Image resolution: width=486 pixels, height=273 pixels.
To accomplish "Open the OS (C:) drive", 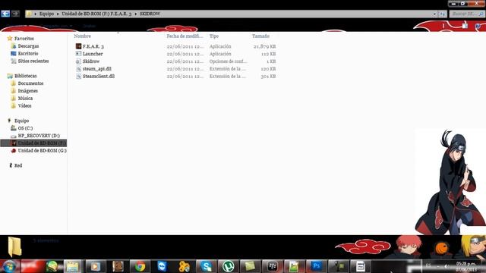I will pyautogui.click(x=25, y=128).
